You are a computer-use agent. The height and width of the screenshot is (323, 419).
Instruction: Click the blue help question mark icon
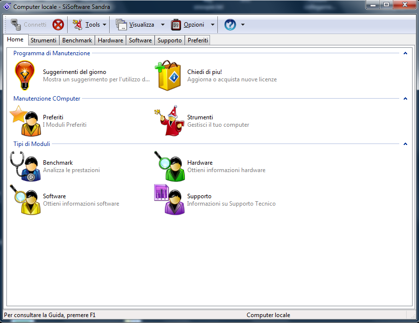coord(230,25)
